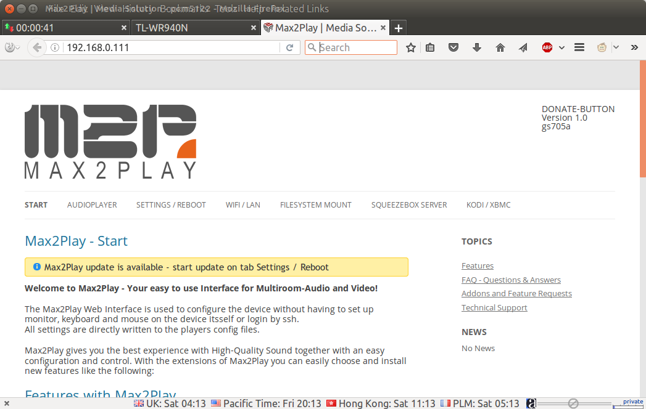Open the Technical Support link
646x409 pixels.
[x=494, y=307]
